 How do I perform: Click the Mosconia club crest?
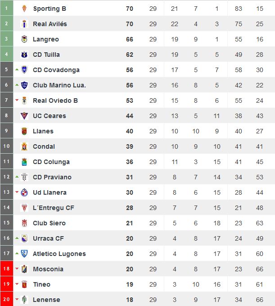point(24,269)
